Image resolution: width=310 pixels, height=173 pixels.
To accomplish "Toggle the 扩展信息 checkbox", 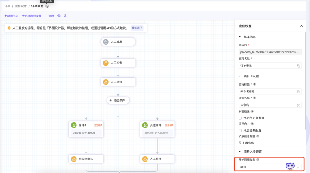I will tap(240, 143).
